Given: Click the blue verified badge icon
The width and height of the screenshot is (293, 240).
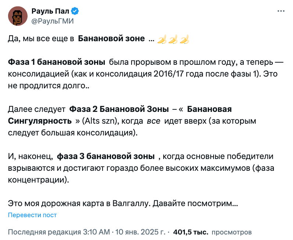Looking at the screenshot, I should click(x=75, y=11).
